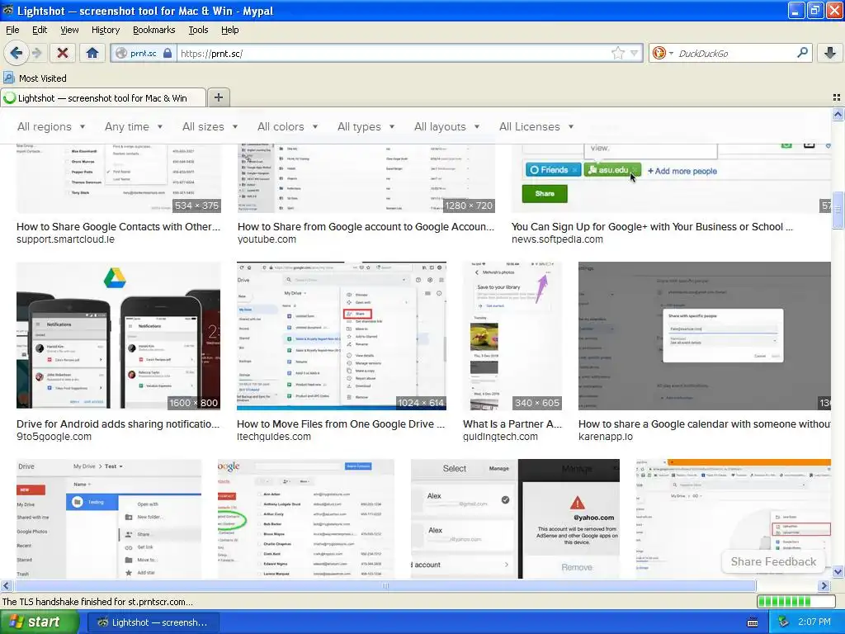This screenshot has width=845, height=634.
Task: Expand the All Licenses filter
Action: (x=536, y=126)
